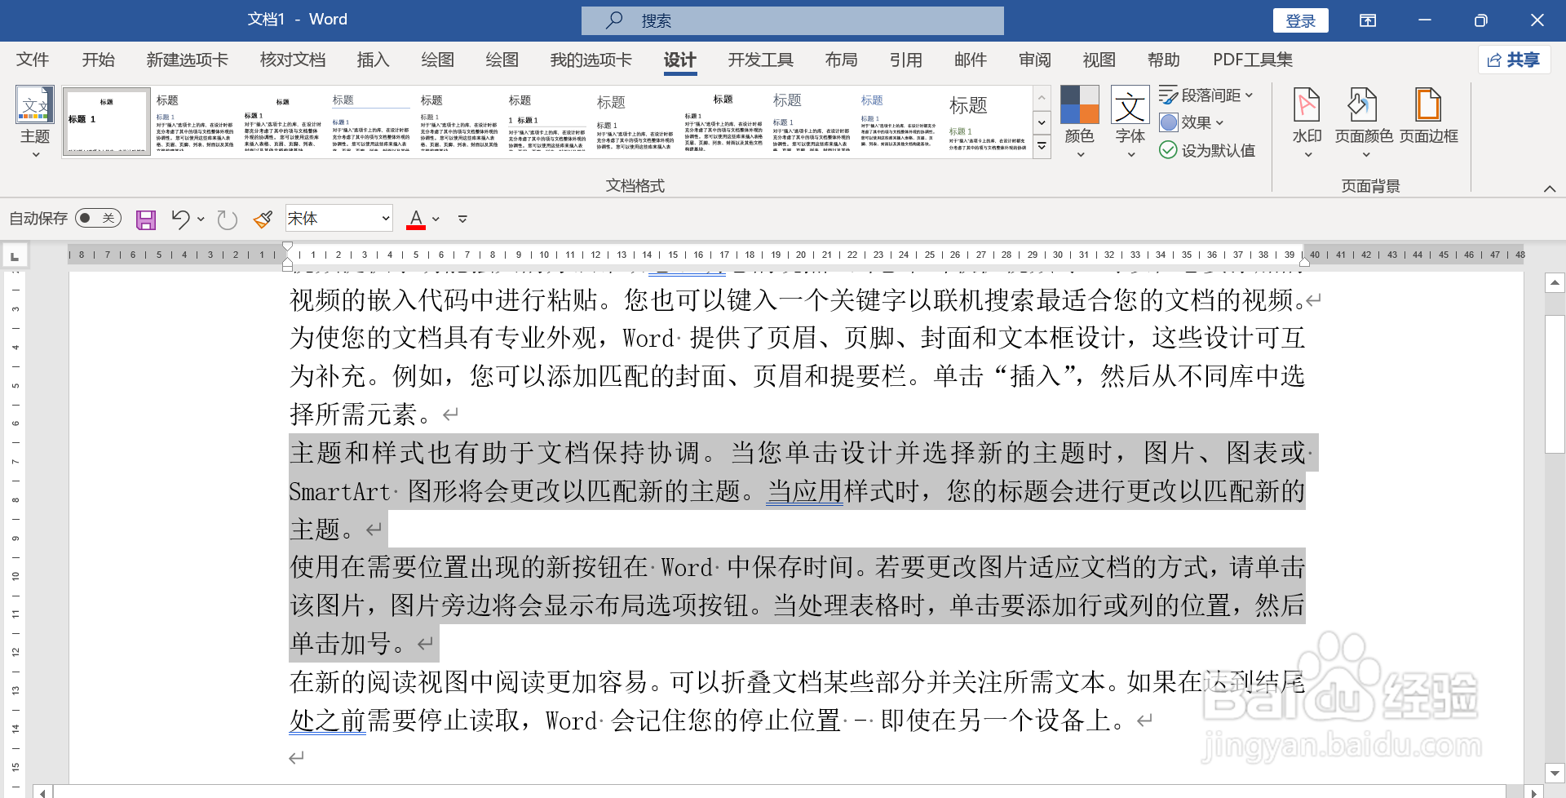1566x798 pixels.
Task: Open the File (文件) tab
Action: [33, 60]
